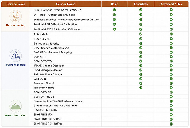Click the Essentials checkmark for DInSAR Displacement Mapping
This screenshot has height=128, width=190.
[x=141, y=52]
